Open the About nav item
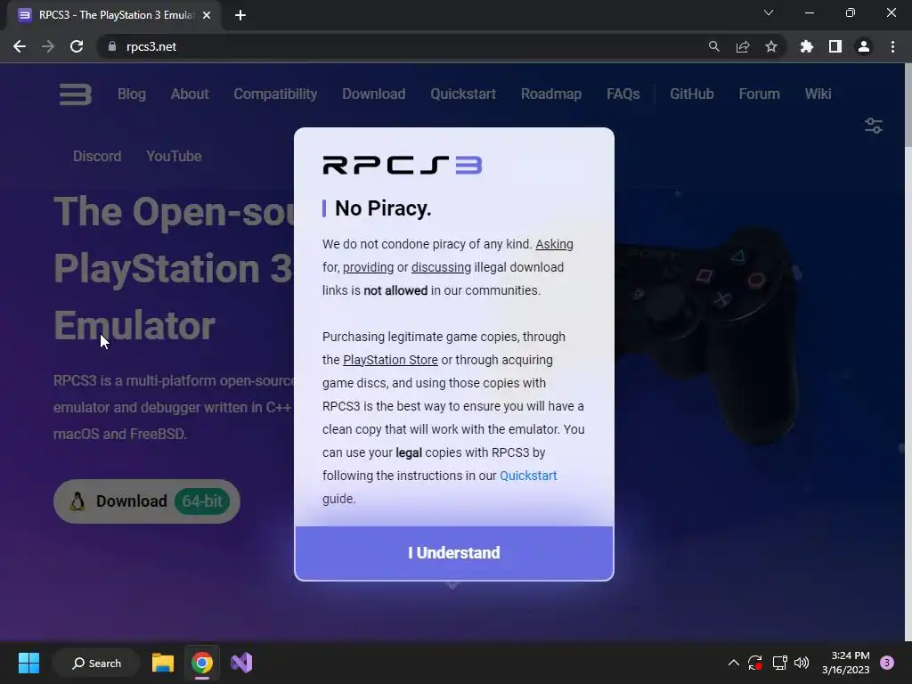This screenshot has width=912, height=684. click(190, 94)
